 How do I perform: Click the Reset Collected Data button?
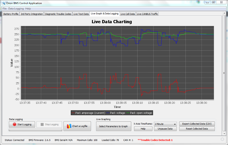pyautogui.click(x=197, y=129)
